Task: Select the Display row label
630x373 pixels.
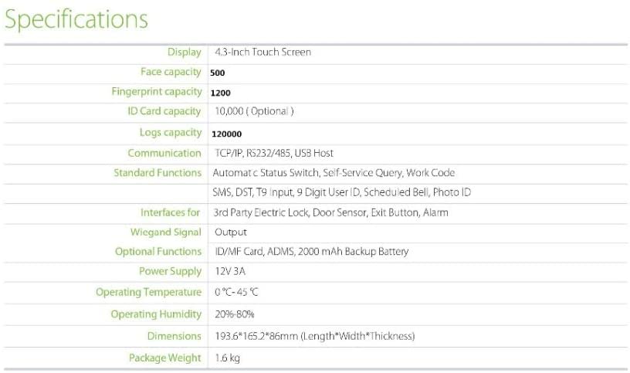Action: click(x=184, y=53)
